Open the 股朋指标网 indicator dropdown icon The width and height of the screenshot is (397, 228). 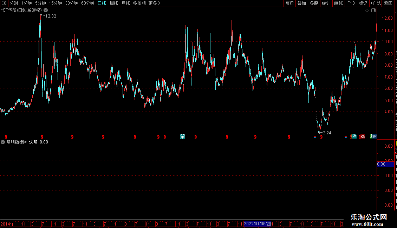tap(3, 142)
